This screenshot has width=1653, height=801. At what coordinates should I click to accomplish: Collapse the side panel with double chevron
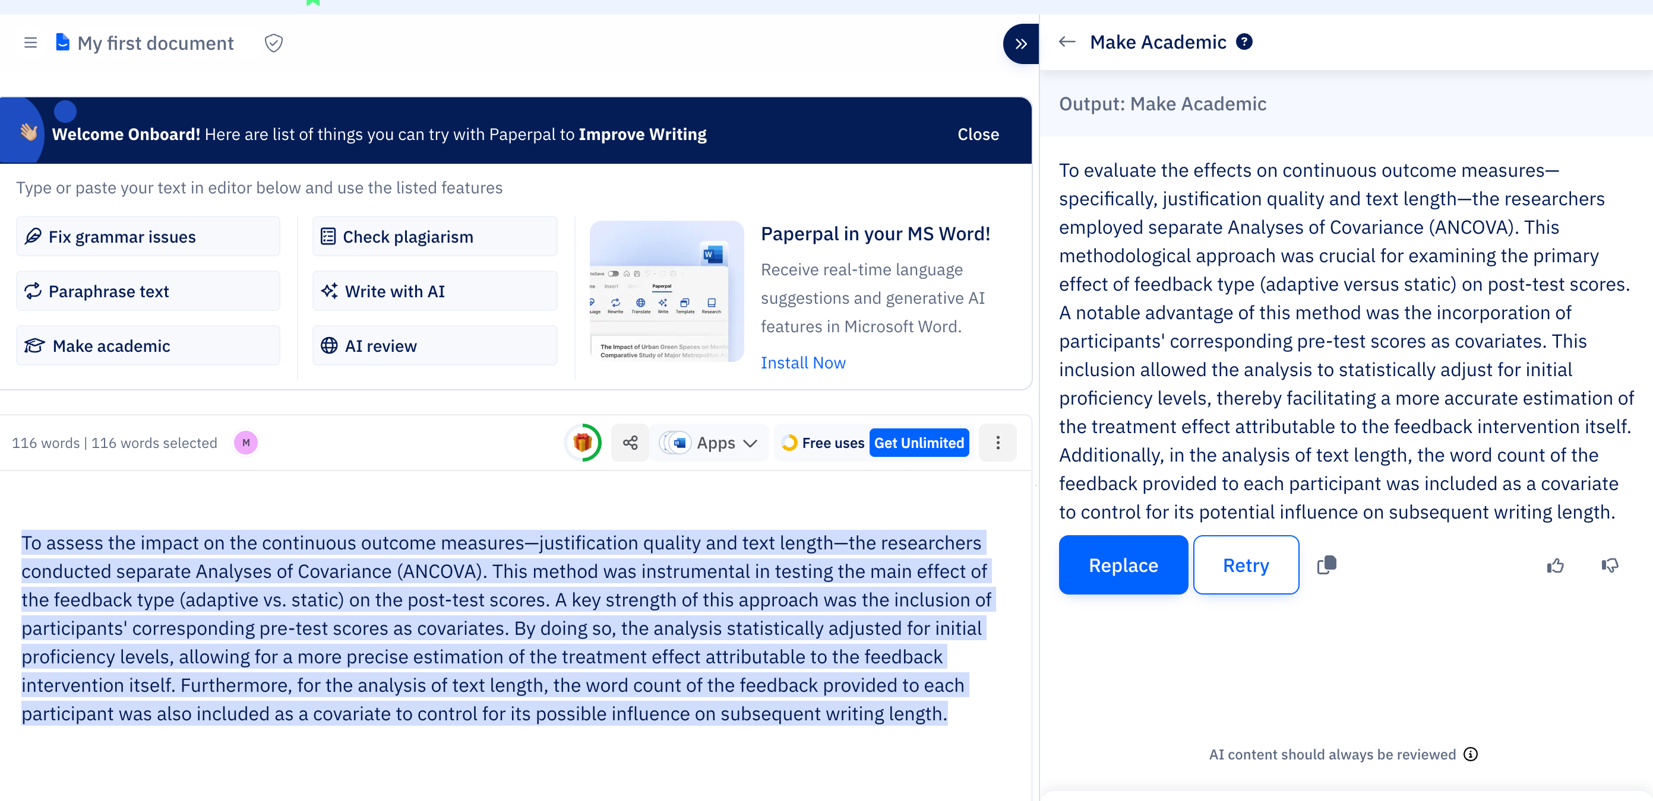pos(1021,43)
